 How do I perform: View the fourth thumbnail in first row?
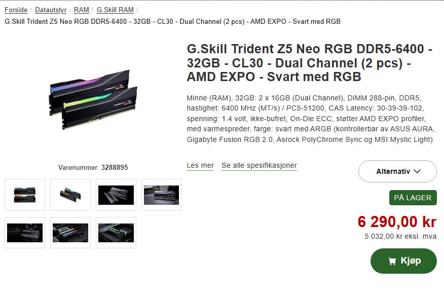pyautogui.click(x=161, y=195)
